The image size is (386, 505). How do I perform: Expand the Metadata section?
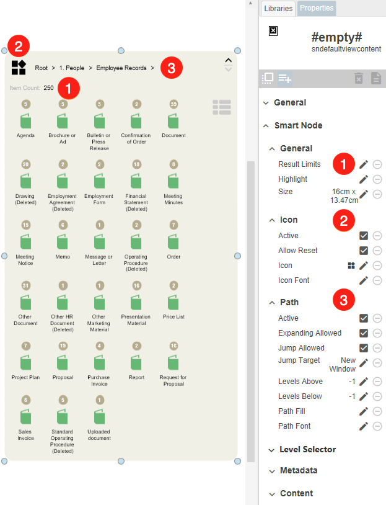click(298, 471)
